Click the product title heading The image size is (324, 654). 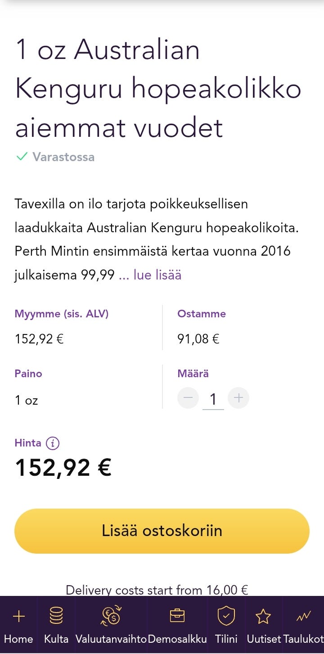point(157,88)
